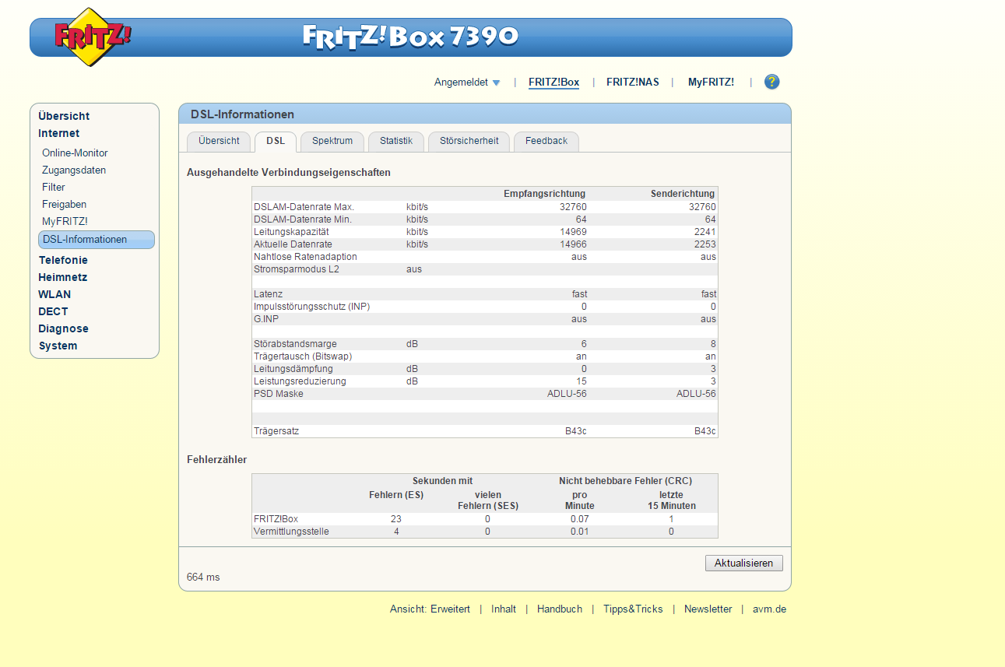Open MyFRITZ! in the sidebar submenu

point(65,222)
